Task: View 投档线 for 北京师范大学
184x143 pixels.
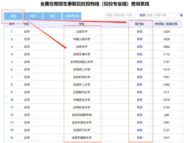Action: point(140,130)
